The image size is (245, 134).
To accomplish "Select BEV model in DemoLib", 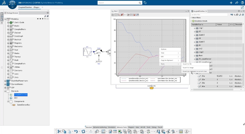I will pos(16,98).
